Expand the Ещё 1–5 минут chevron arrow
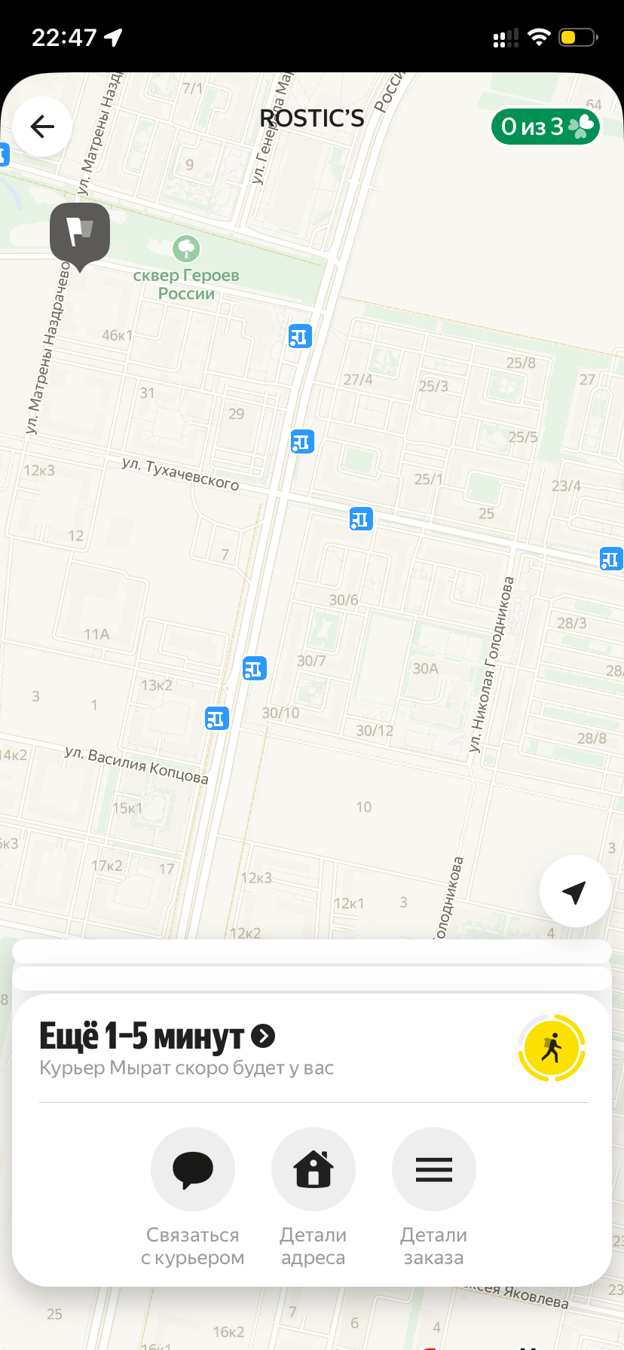This screenshot has width=624, height=1350. pos(263,1037)
